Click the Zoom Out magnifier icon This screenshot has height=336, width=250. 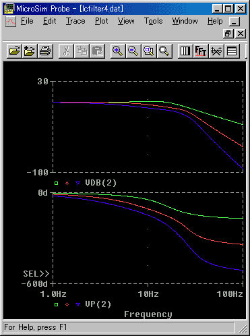(x=133, y=51)
